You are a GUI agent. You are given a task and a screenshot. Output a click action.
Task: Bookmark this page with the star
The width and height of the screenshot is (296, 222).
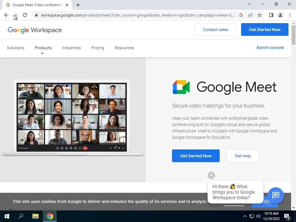[260, 15]
